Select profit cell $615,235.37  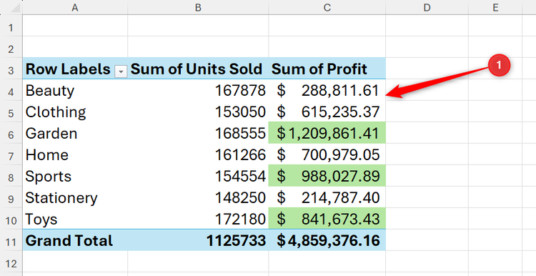(327, 112)
